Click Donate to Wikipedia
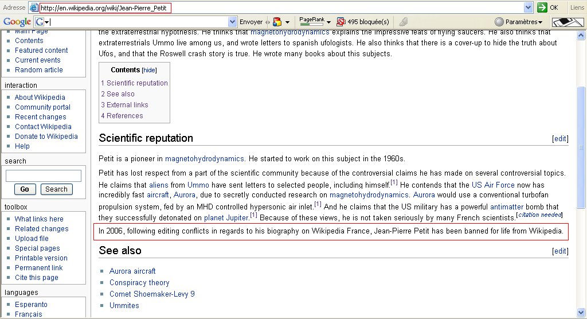587x319 pixels. pyautogui.click(x=46, y=137)
